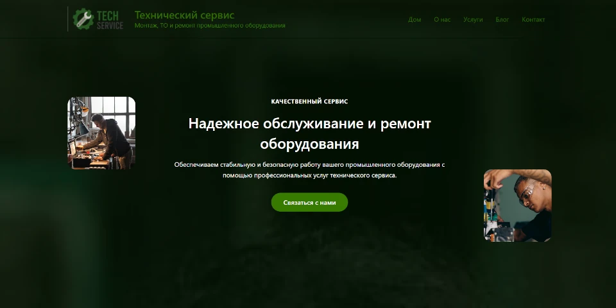This screenshot has height=308, width=616.
Task: Click the Технический сервис site title
Action: (x=184, y=15)
